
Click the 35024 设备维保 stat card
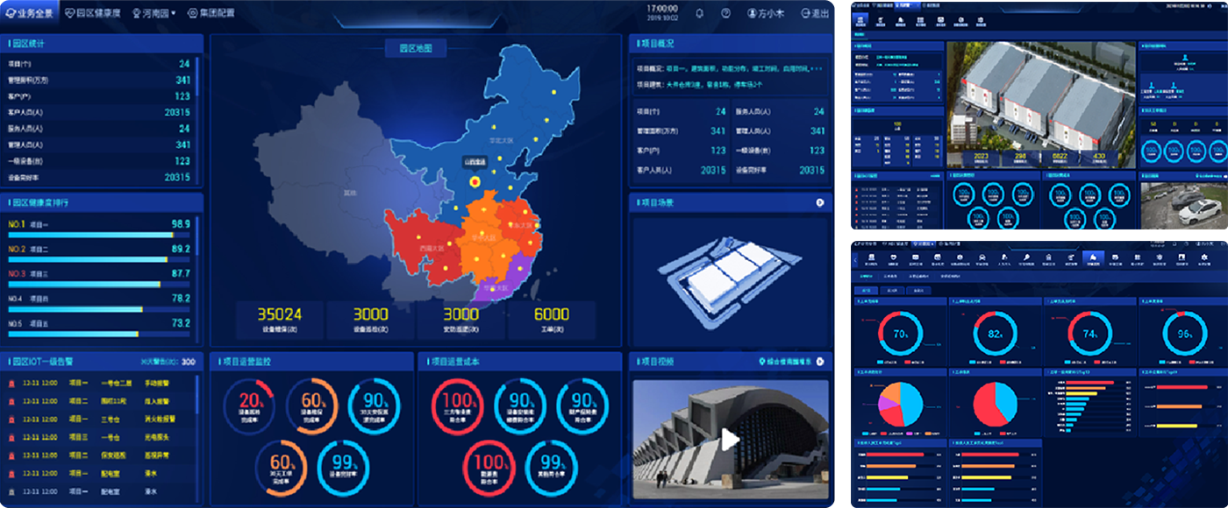(279, 320)
